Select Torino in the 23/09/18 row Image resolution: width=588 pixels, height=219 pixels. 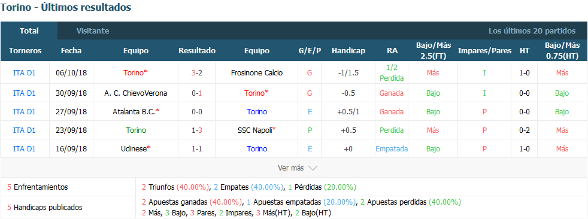pyautogui.click(x=136, y=130)
